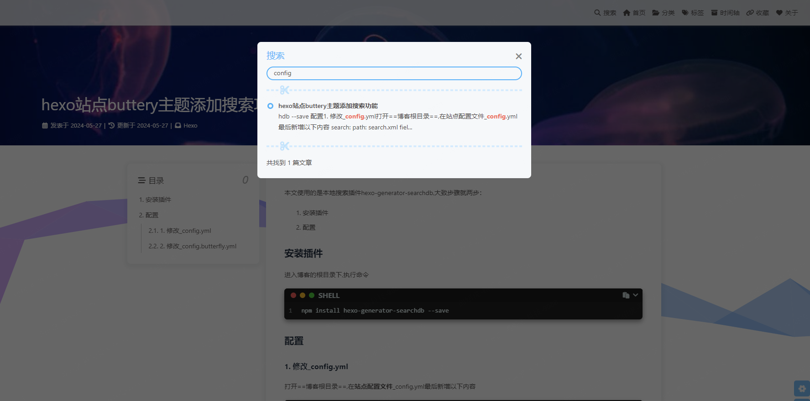Open 时间轴 in top navigation
Screen dimensions: 810x401
[x=725, y=13]
